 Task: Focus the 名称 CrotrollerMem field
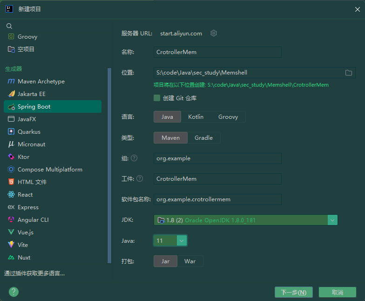[x=217, y=52]
